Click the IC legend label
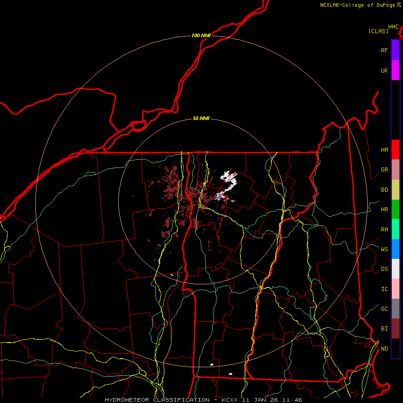 tap(384, 289)
